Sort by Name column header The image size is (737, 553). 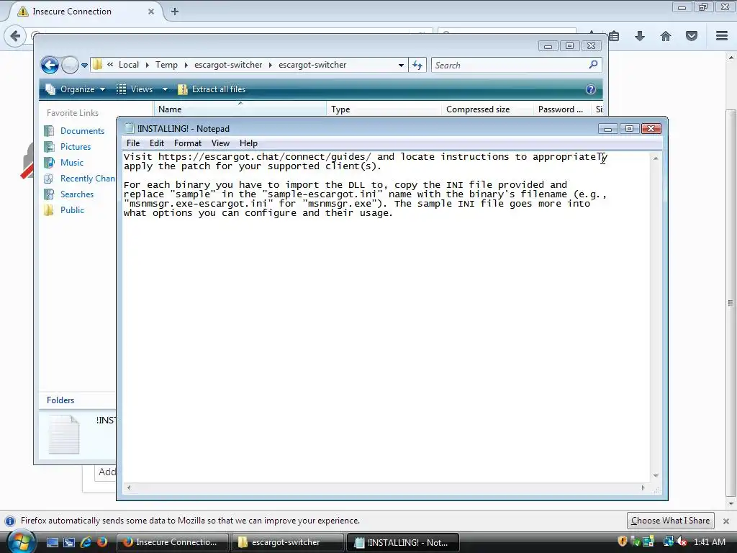click(x=240, y=109)
